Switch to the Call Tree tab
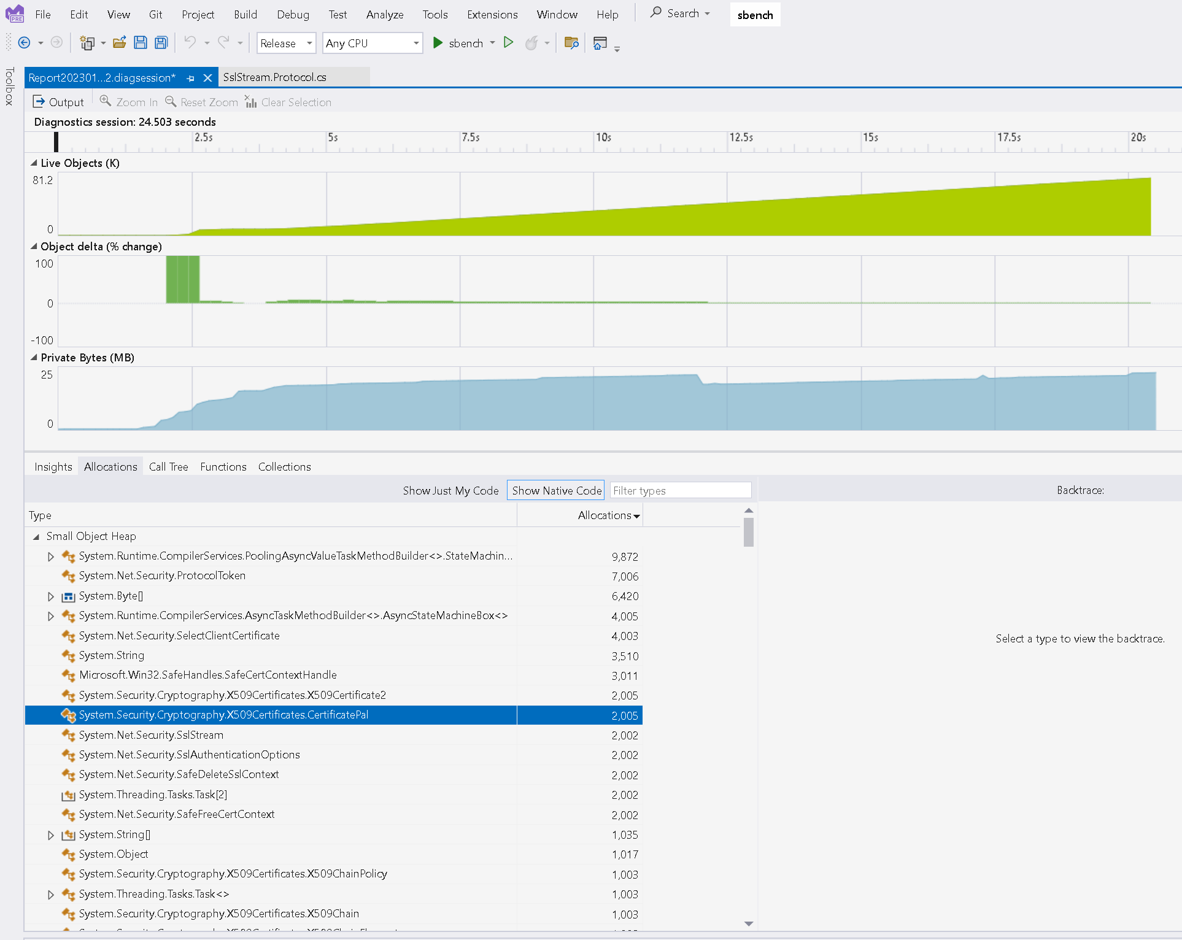Viewport: 1182px width, 940px height. (169, 466)
